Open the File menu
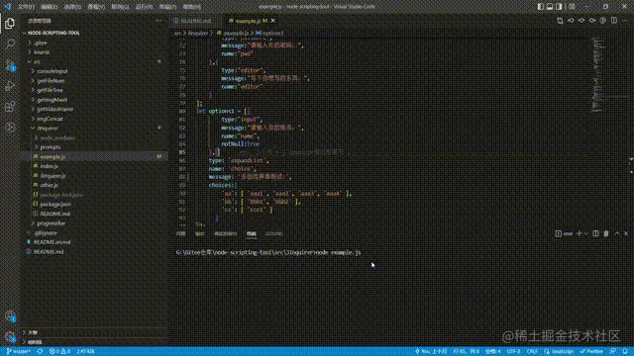The height and width of the screenshot is (356, 634). click(26, 7)
